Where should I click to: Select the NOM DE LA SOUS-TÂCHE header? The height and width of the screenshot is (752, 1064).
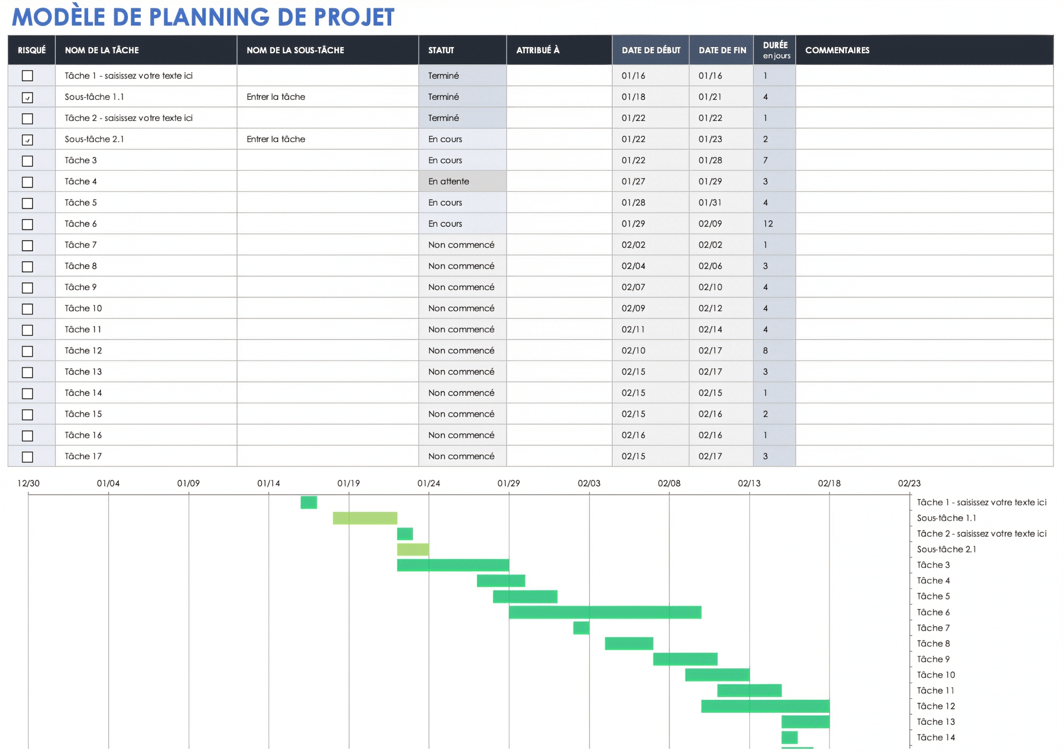click(x=328, y=50)
